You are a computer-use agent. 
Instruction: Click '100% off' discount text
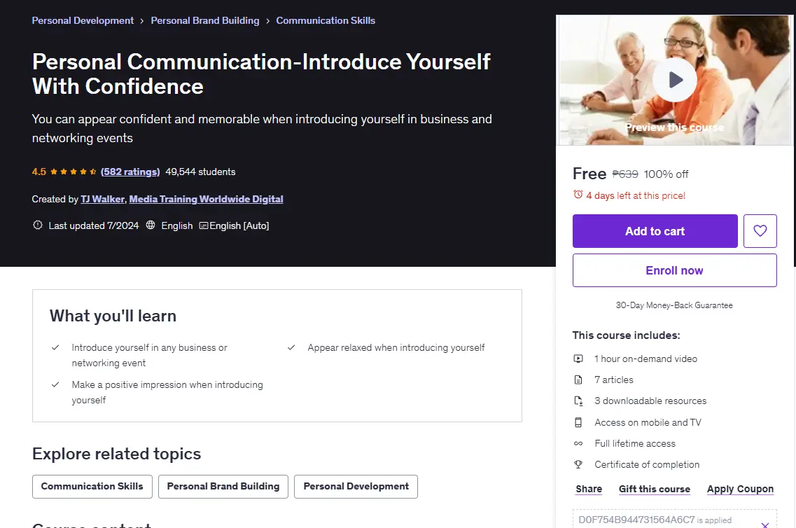click(x=666, y=174)
